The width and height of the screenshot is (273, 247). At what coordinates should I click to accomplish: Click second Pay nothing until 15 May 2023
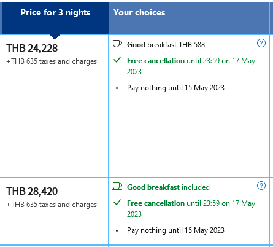point(175,230)
